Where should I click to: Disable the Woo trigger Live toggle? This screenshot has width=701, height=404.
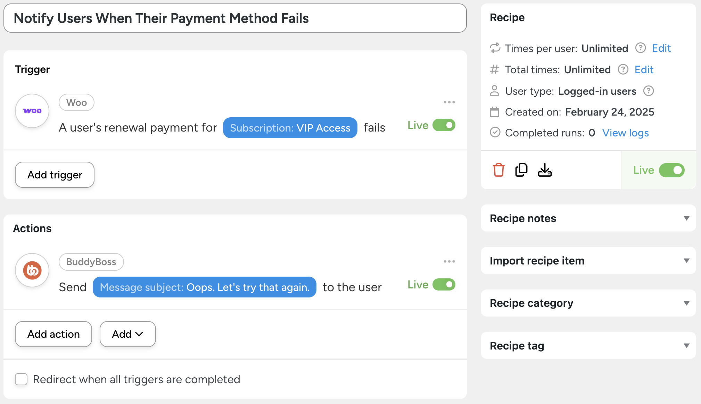coord(444,125)
